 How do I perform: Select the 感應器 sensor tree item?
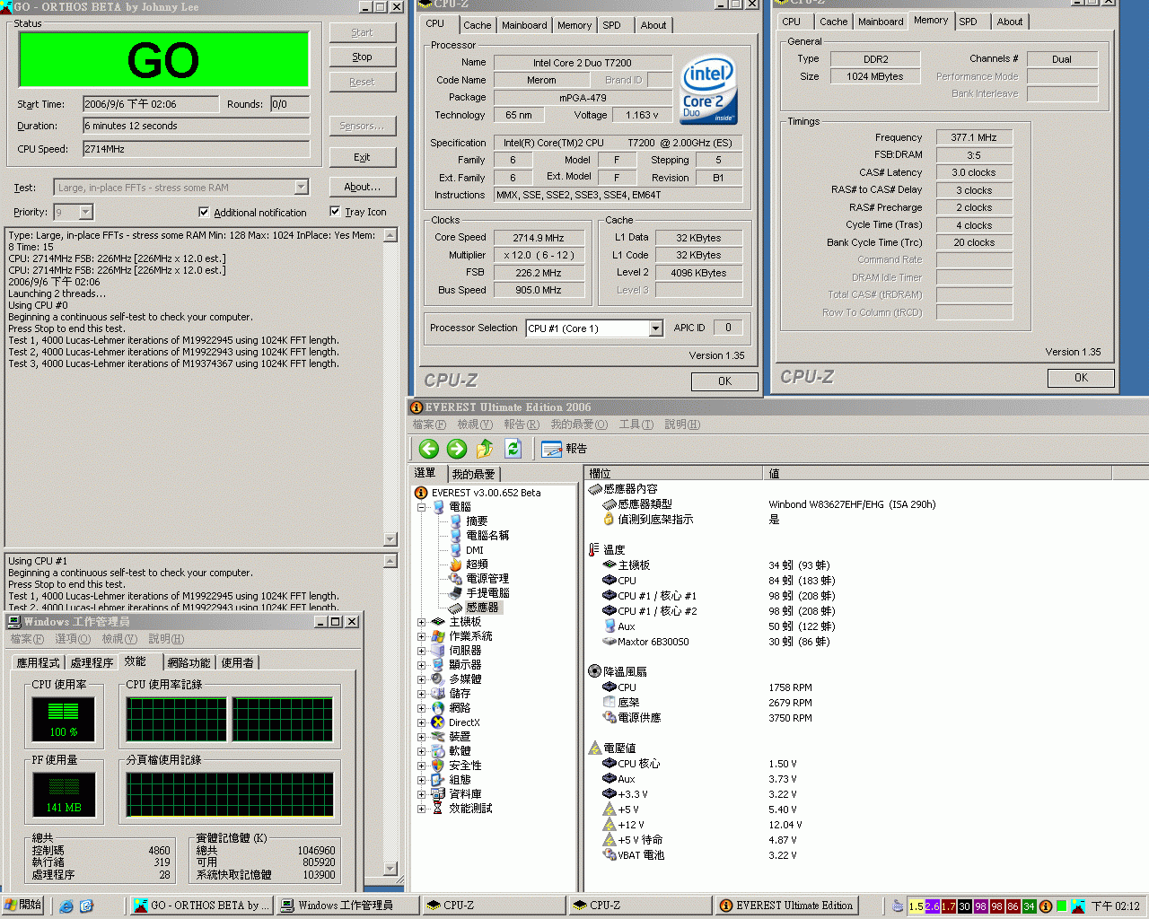tap(482, 608)
